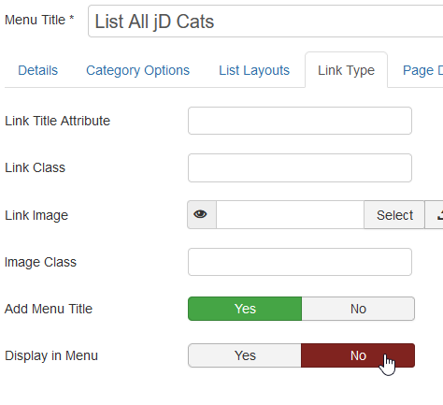This screenshot has height=405, width=443.
Task: Click the Display in Menu label
Action: tap(51, 355)
